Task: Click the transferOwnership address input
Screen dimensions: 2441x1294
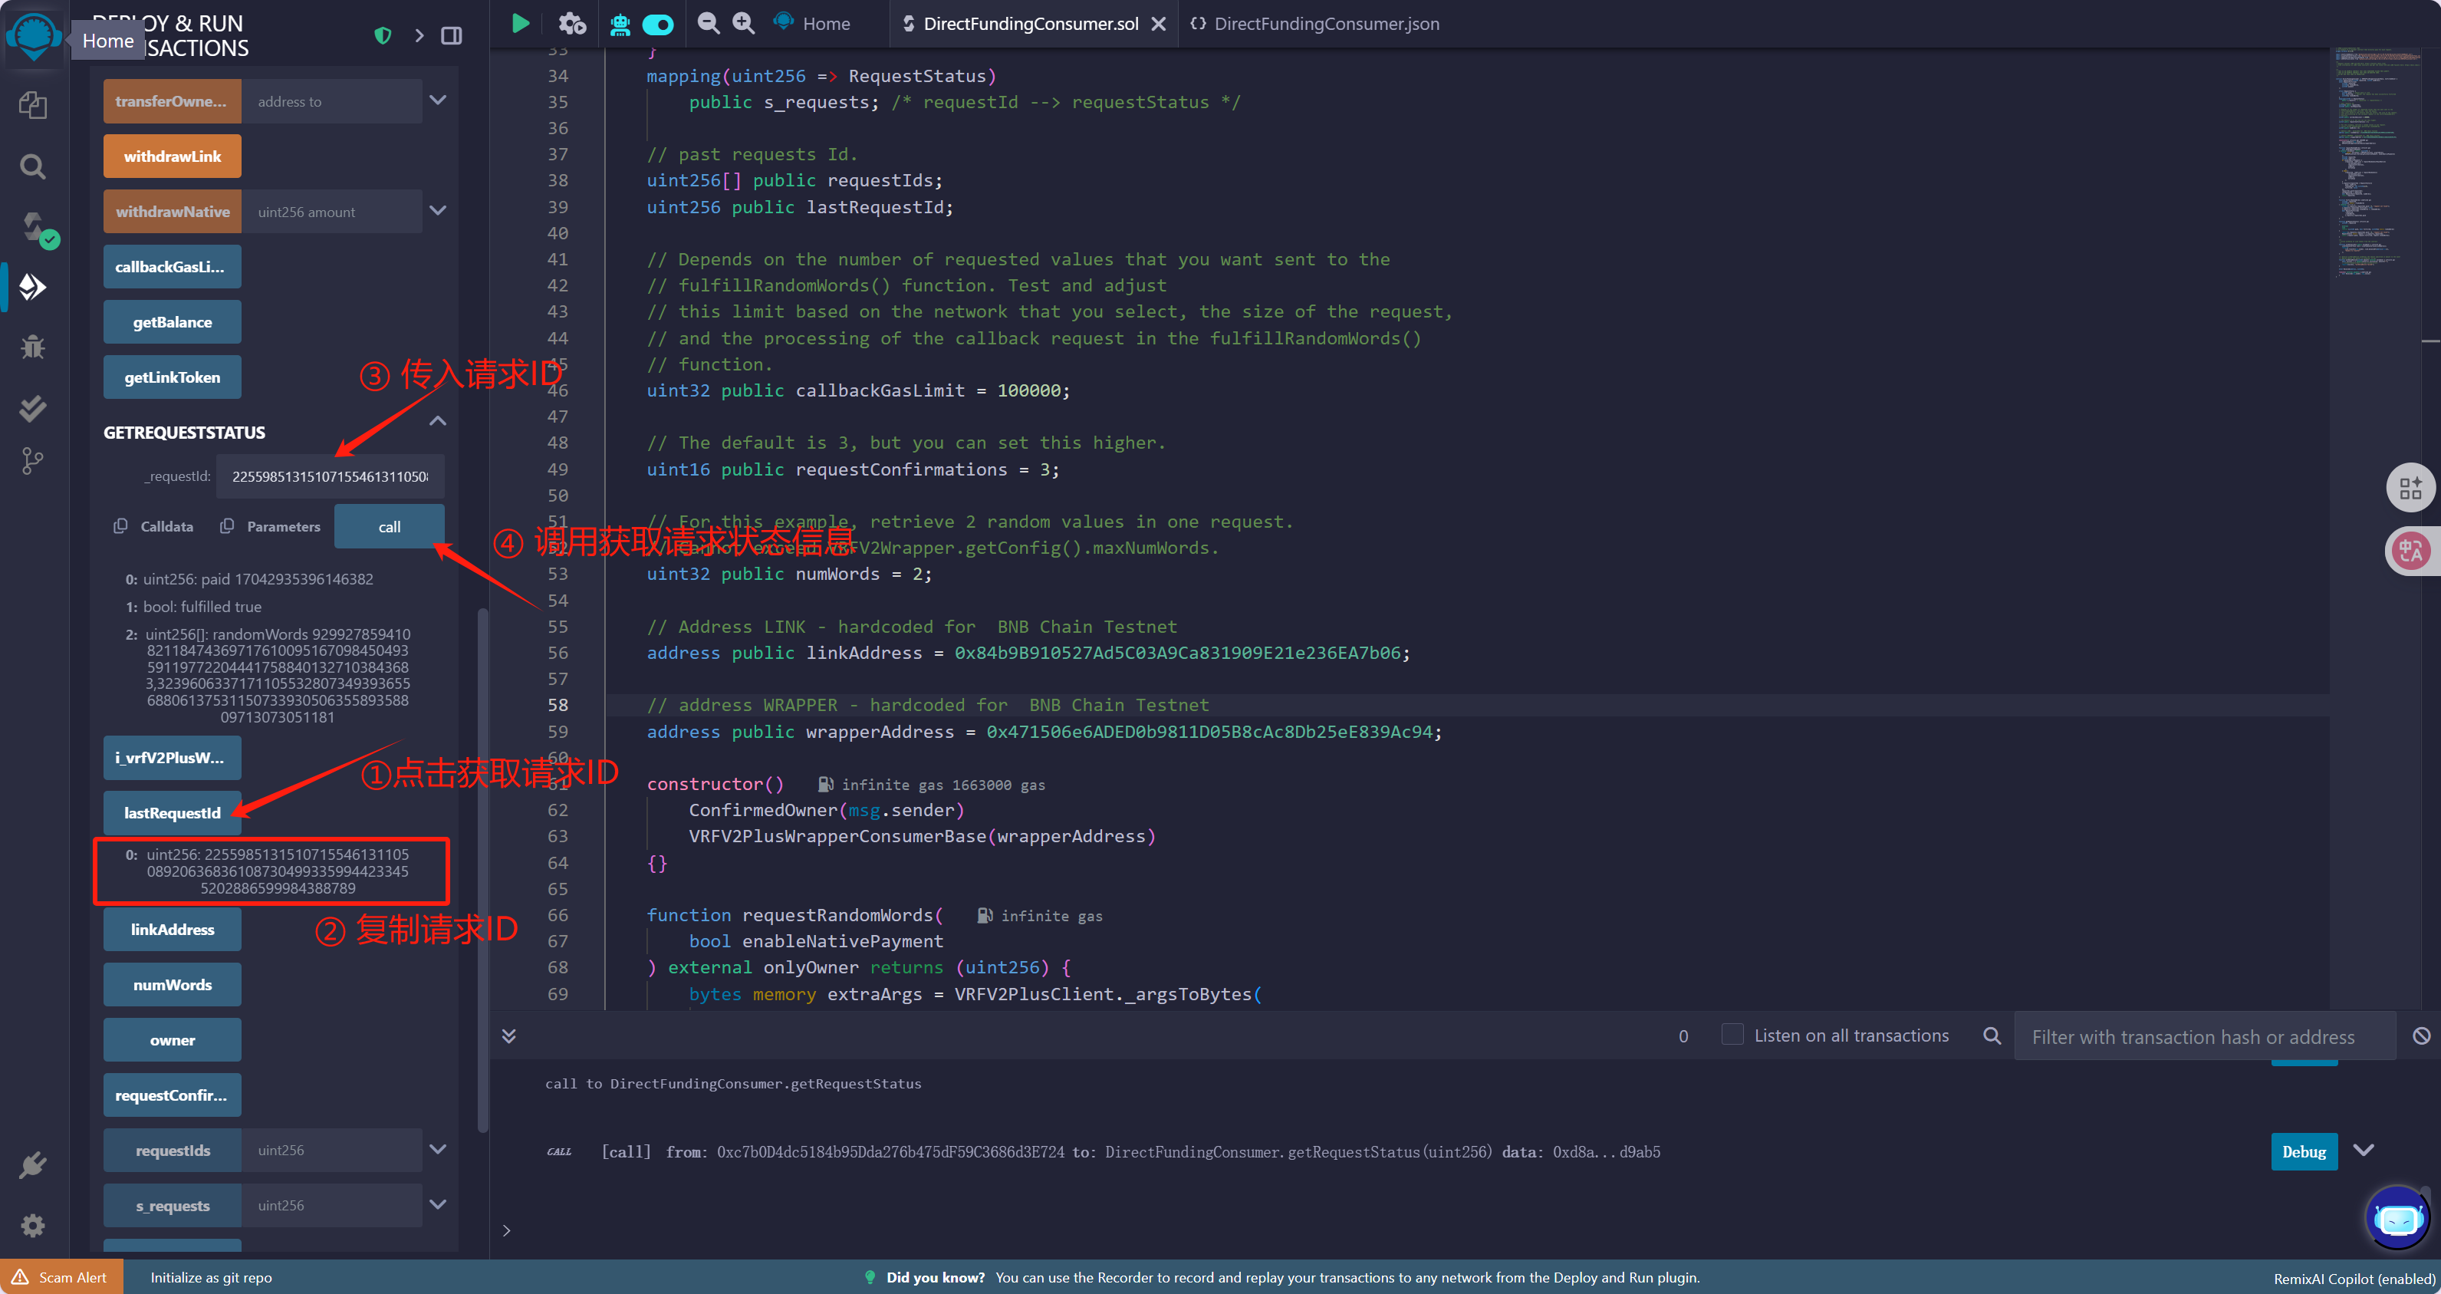Action: coord(331,101)
